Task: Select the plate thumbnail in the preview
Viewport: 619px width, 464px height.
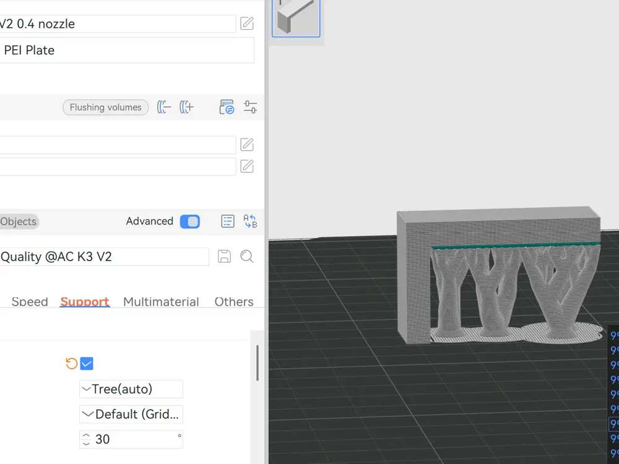Action: coord(296,18)
